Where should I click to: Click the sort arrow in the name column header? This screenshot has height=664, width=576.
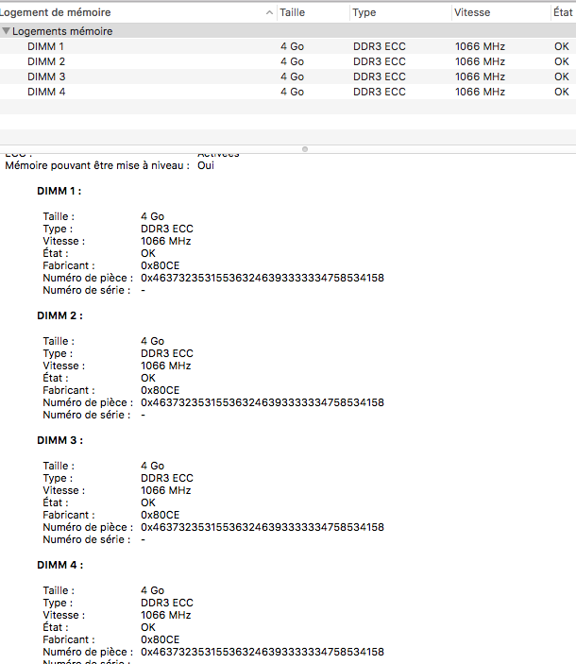click(269, 12)
